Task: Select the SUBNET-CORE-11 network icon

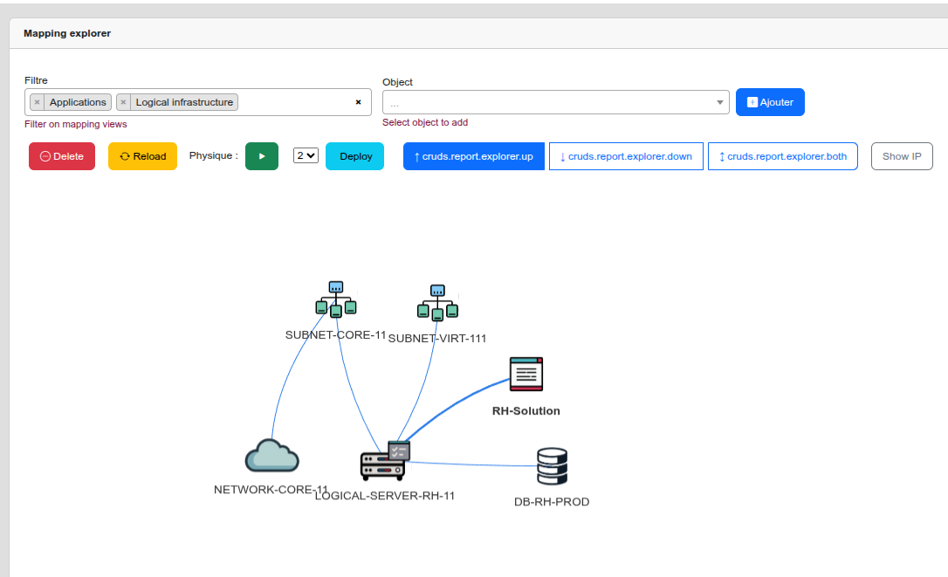Action: tap(336, 299)
